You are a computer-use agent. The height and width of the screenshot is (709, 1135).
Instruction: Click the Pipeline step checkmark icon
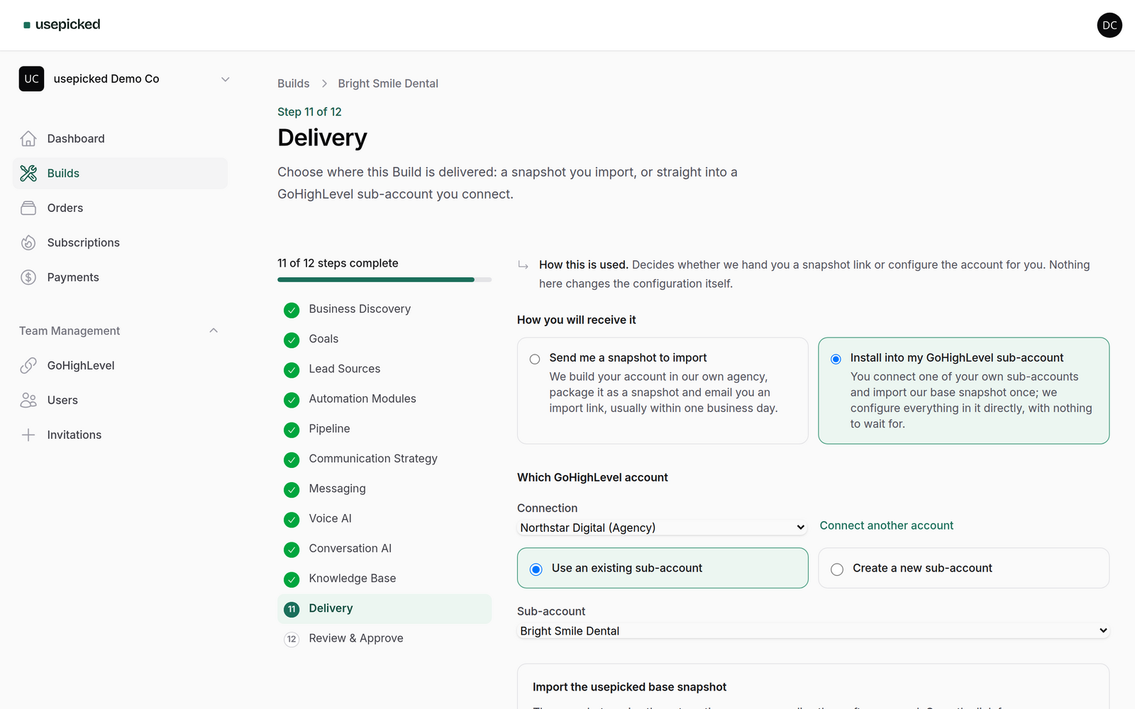pos(292,430)
